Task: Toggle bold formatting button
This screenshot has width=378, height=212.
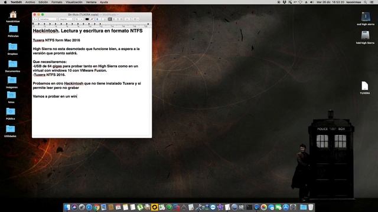Action: (x=97, y=19)
